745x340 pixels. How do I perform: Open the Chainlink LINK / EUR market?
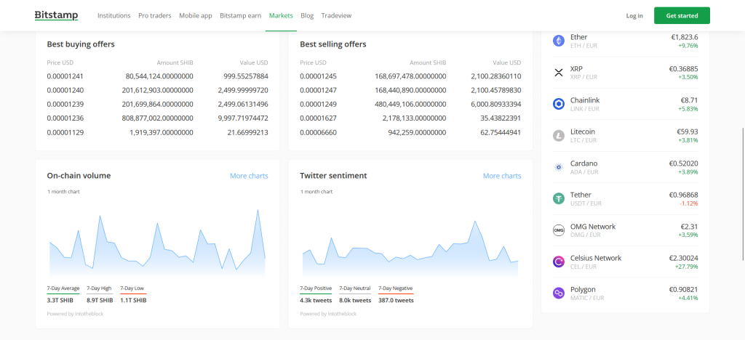(x=625, y=105)
